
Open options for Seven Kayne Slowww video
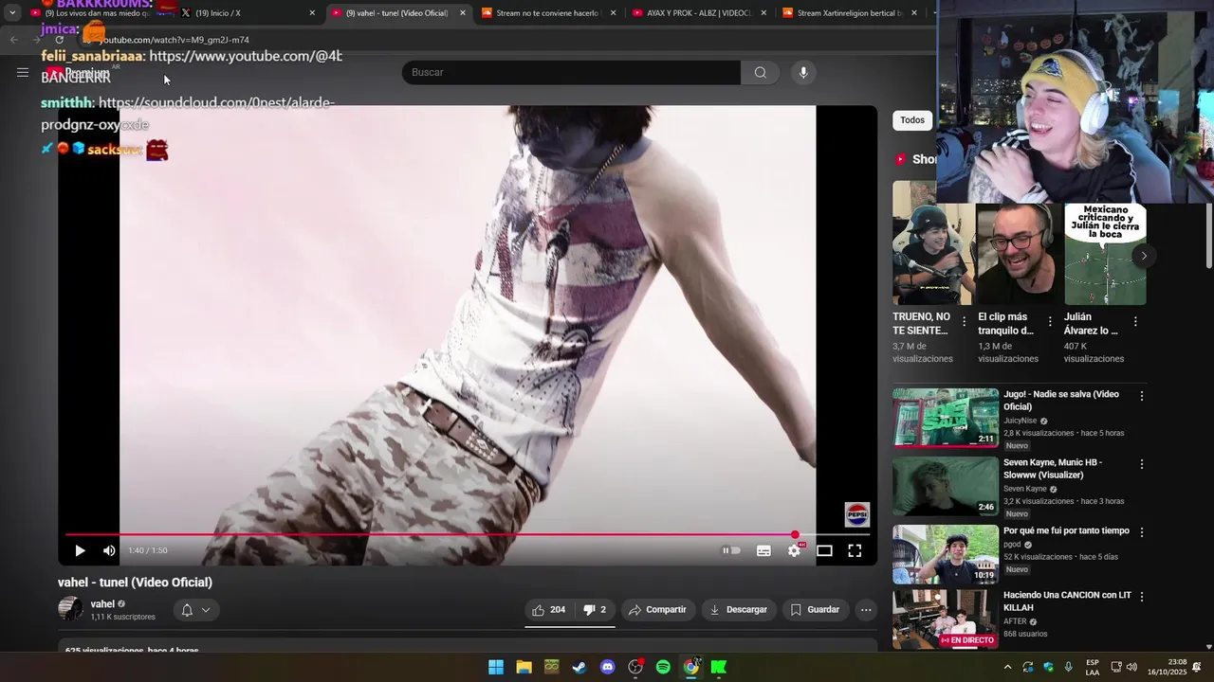tap(1142, 464)
